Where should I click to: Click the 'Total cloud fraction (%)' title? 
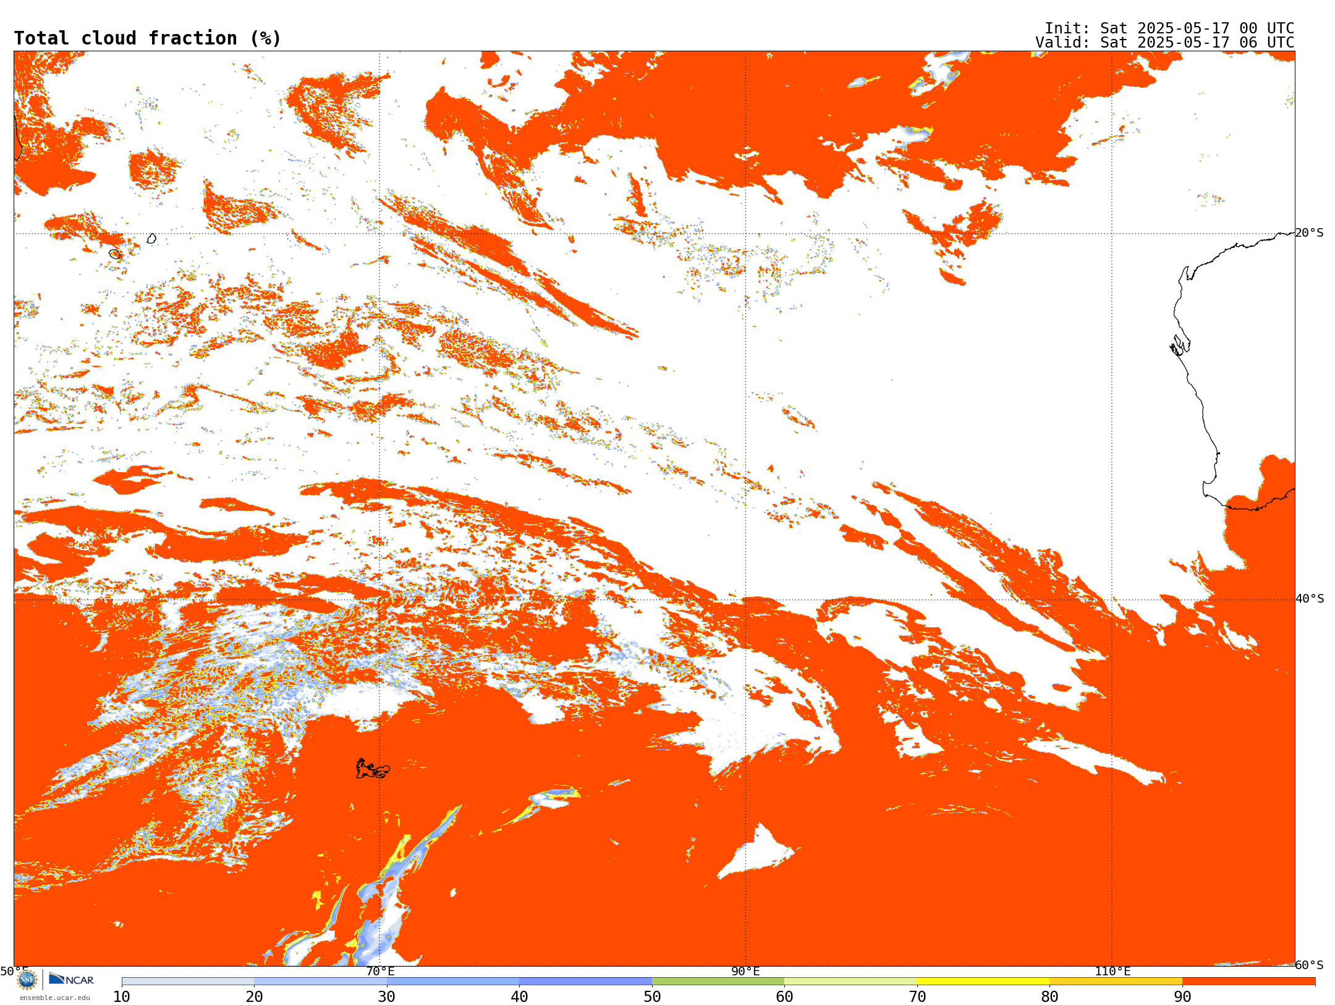(x=147, y=38)
